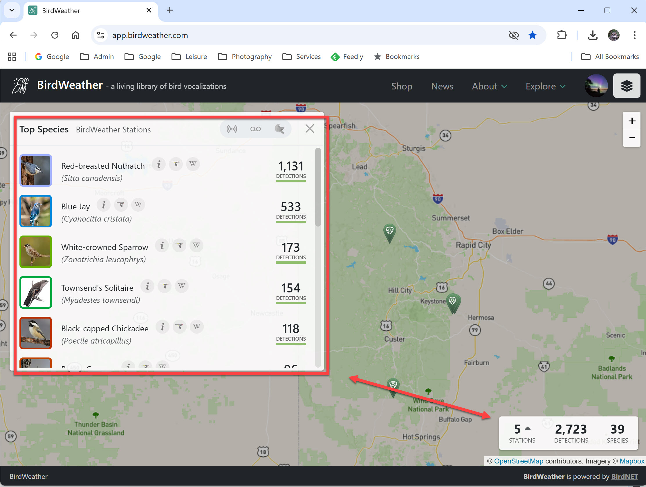Collapse the 5 Stations expander arrow

coord(528,429)
